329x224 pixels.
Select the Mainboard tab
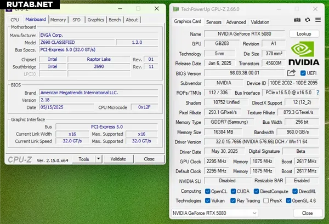36,20
